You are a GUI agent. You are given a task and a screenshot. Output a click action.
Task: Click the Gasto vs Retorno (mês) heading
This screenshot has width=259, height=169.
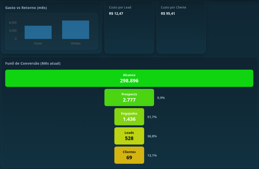click(26, 8)
